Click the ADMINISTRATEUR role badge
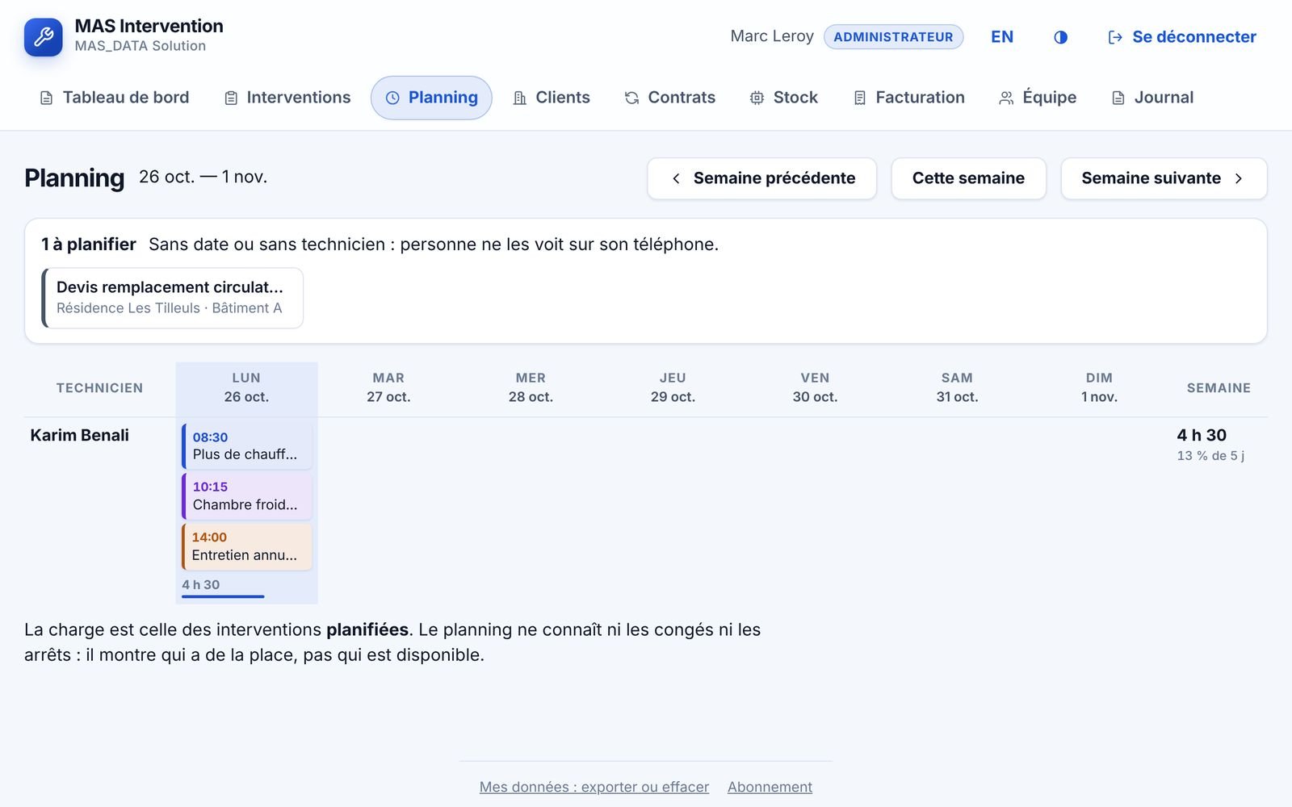This screenshot has height=807, width=1292. coord(893,37)
